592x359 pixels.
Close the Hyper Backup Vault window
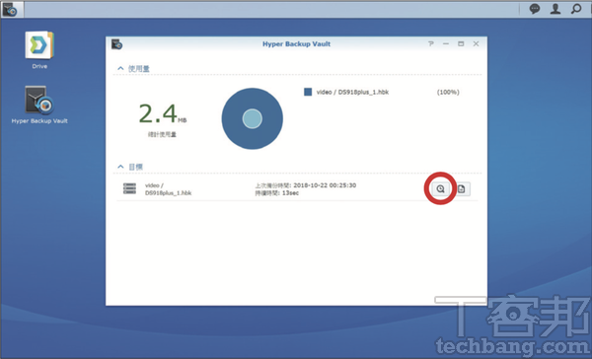[477, 43]
